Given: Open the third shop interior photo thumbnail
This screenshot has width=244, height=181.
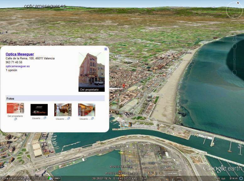Looking at the screenshot, I should (x=63, y=110).
